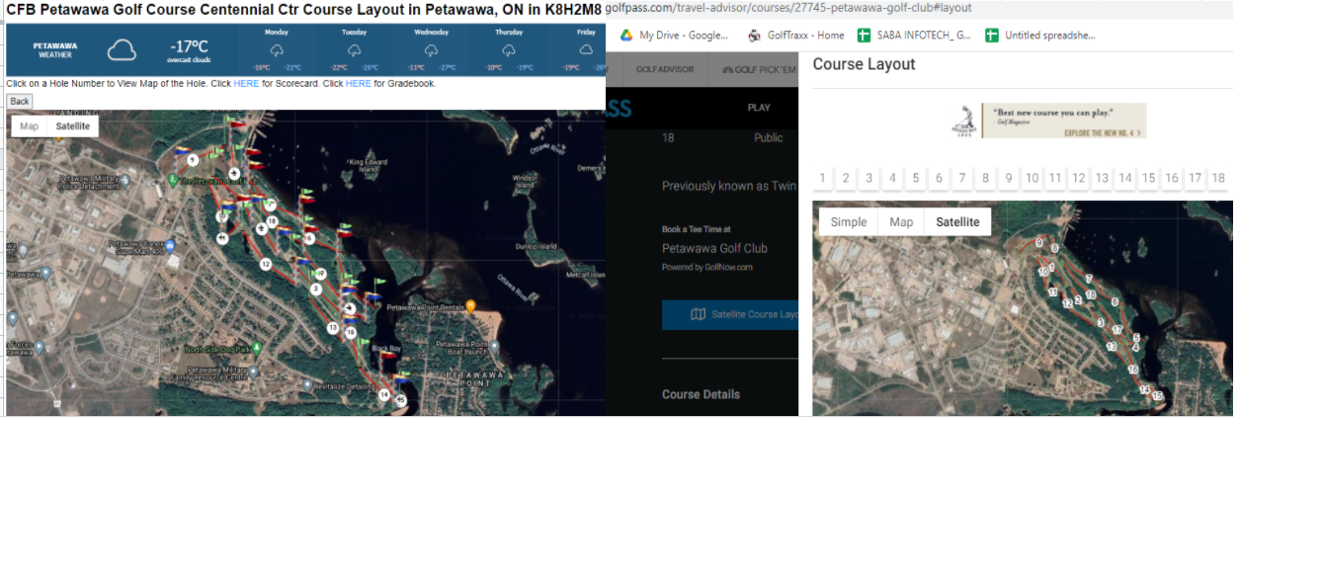The image size is (1322, 587).
Task: Click hole 16 marker on left map
Action: point(350,332)
